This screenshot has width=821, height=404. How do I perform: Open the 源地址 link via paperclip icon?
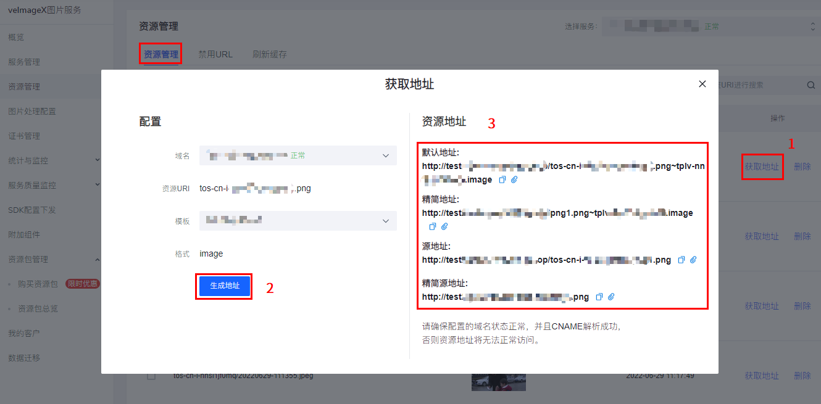693,260
